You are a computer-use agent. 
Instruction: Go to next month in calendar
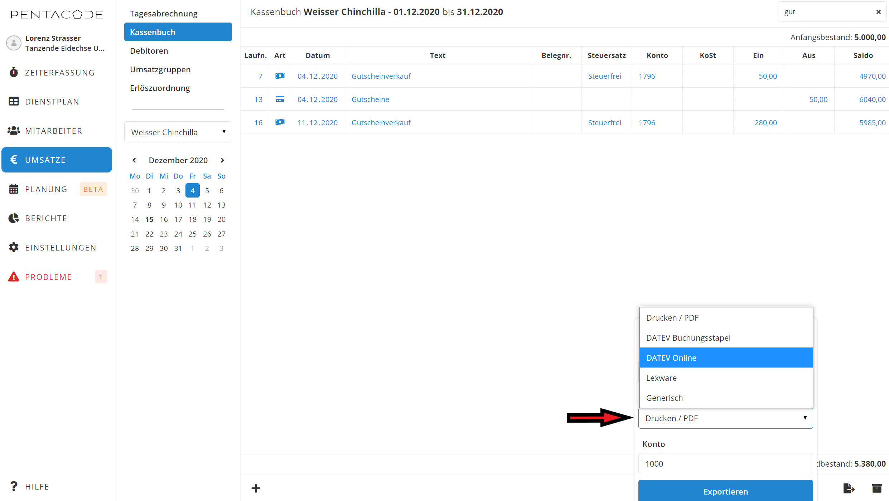click(222, 160)
